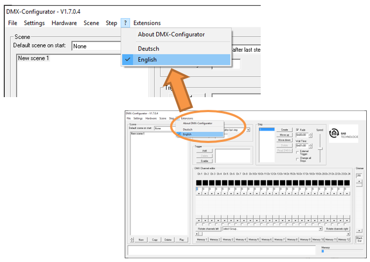Click Create step button
This screenshot has height=262, width=370.
284,130
